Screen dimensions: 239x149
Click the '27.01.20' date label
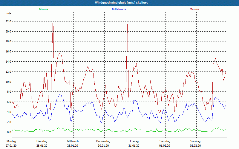[11, 146]
